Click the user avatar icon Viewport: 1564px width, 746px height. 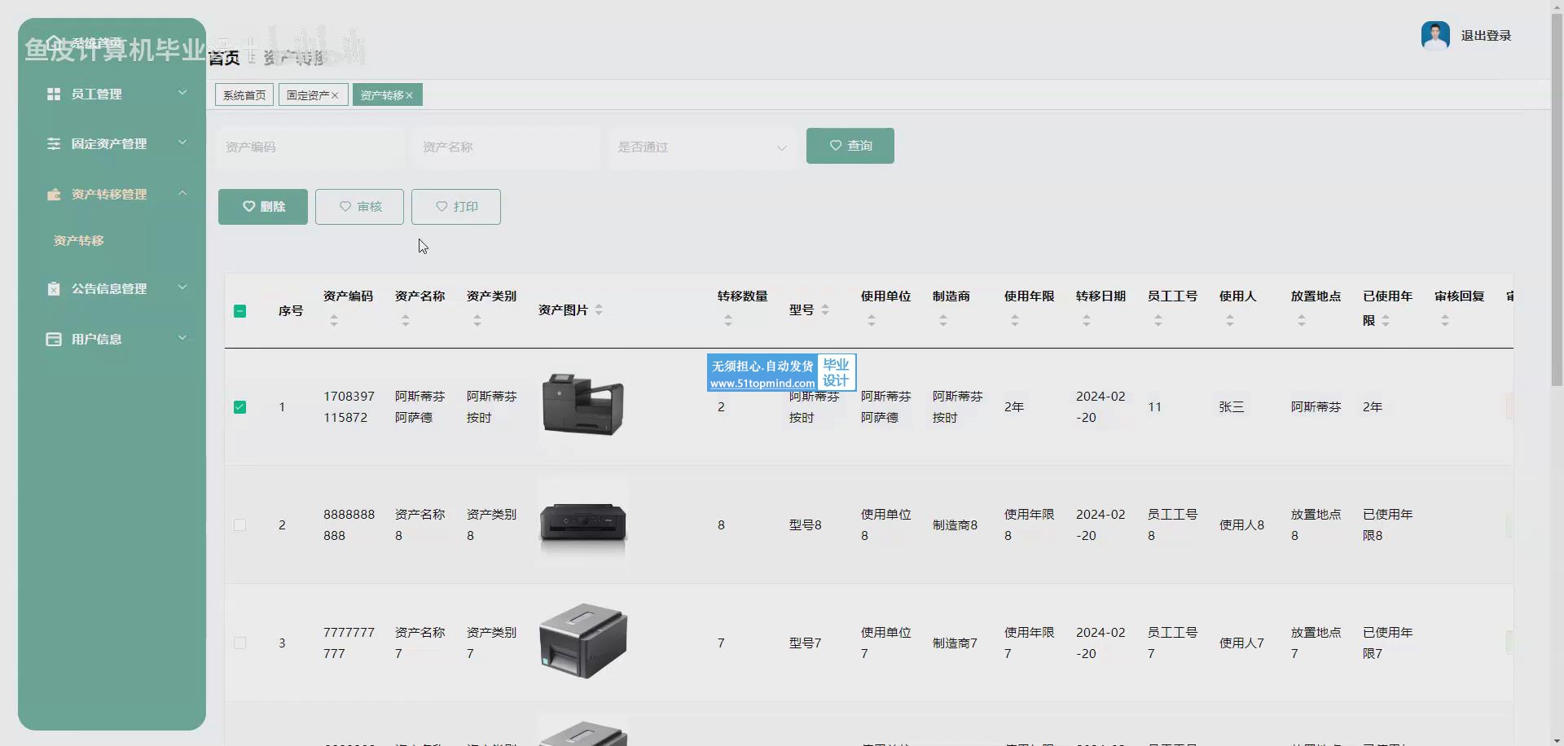[1435, 36]
